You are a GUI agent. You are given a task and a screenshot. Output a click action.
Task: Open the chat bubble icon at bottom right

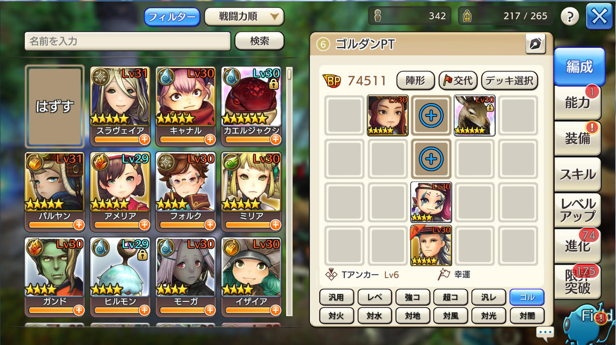tap(545, 333)
